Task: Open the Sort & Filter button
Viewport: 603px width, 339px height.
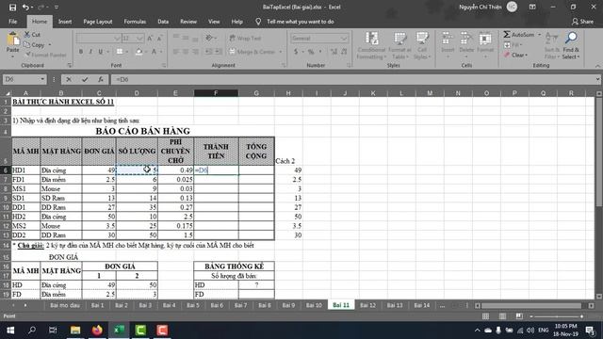Action: pos(552,46)
